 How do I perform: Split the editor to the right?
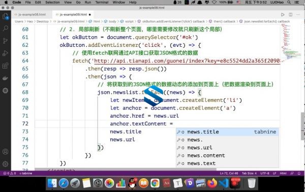pyautogui.click(x=290, y=15)
